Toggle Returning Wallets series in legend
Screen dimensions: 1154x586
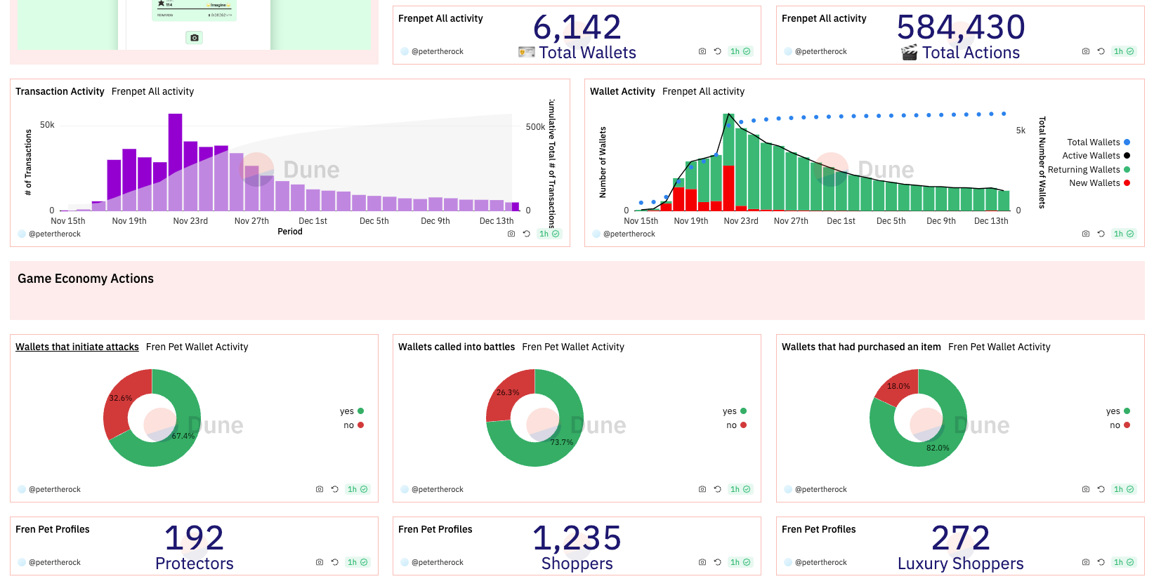pyautogui.click(x=1089, y=170)
